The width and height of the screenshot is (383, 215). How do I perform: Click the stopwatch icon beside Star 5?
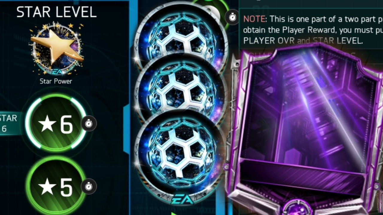89,187
